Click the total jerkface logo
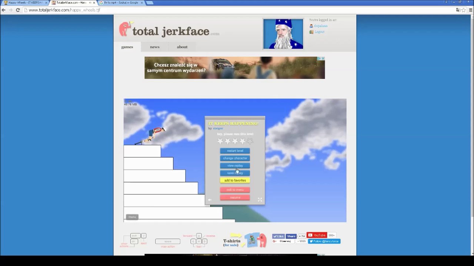Viewport: 474px width, 266px height. pos(169,30)
